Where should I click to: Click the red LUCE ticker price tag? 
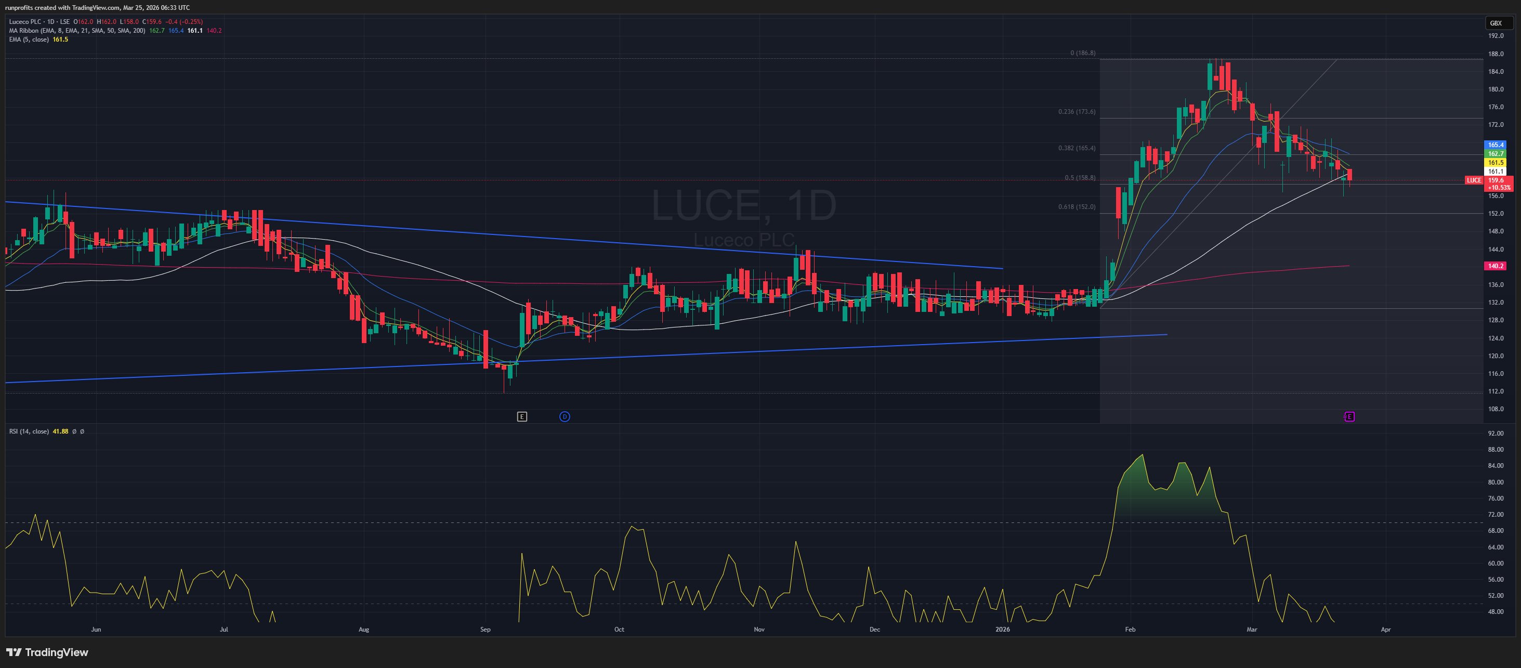click(1474, 180)
